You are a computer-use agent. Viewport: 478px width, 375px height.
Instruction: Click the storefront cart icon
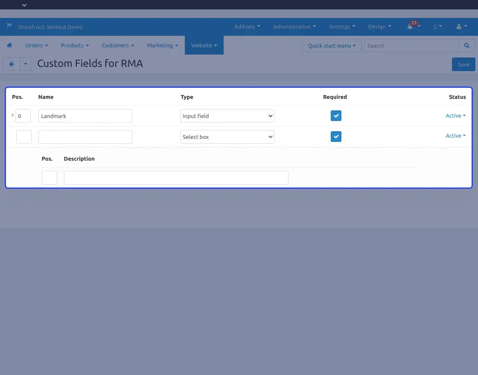9,26
